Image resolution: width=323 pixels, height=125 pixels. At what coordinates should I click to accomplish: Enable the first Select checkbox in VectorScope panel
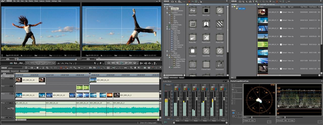pos(233,113)
